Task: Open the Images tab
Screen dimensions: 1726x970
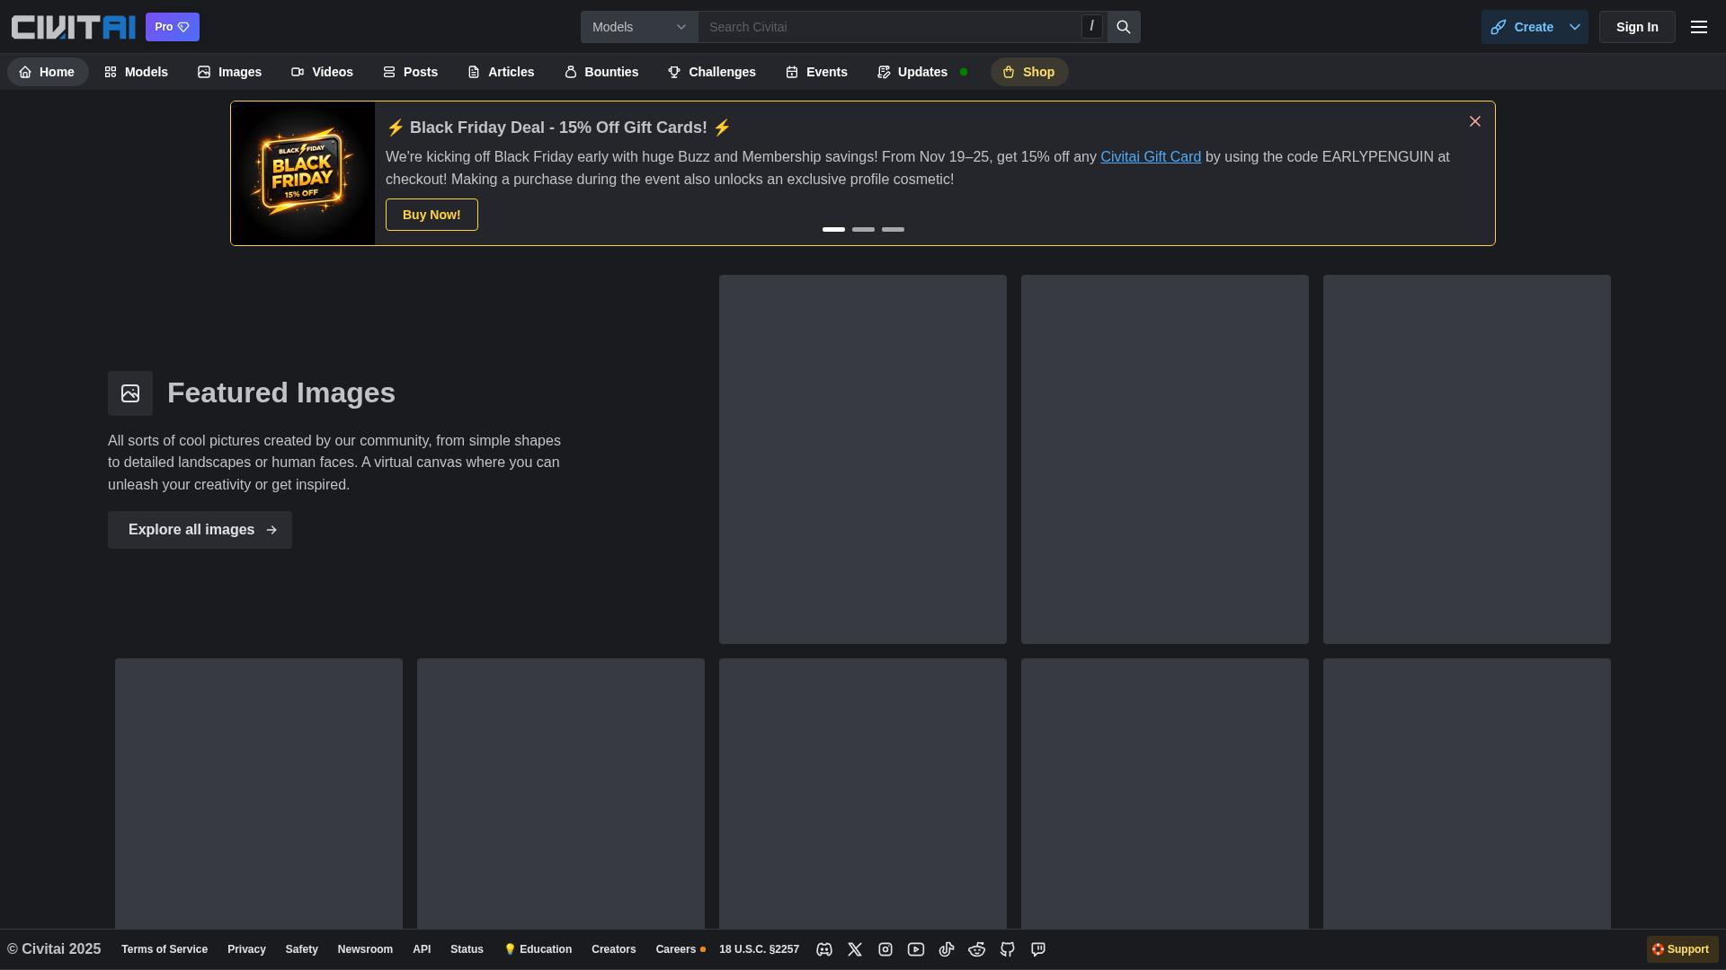Action: point(229,72)
